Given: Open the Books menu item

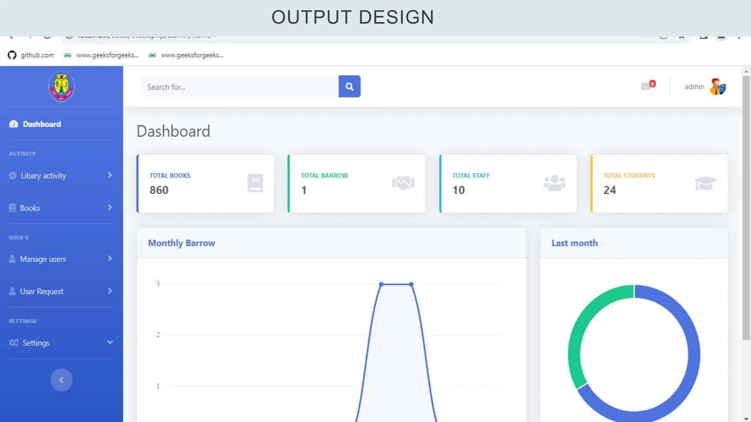Looking at the screenshot, I should pos(61,208).
